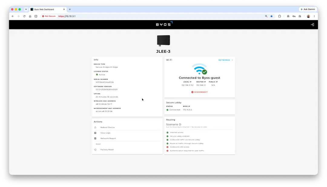Click red icon beside Outbound LAN access
The image size is (327, 187).
coord(167,147)
